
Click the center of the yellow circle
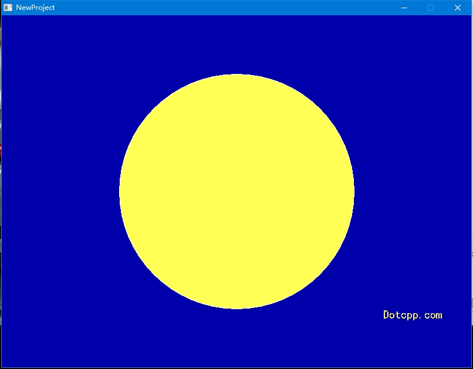point(237,191)
